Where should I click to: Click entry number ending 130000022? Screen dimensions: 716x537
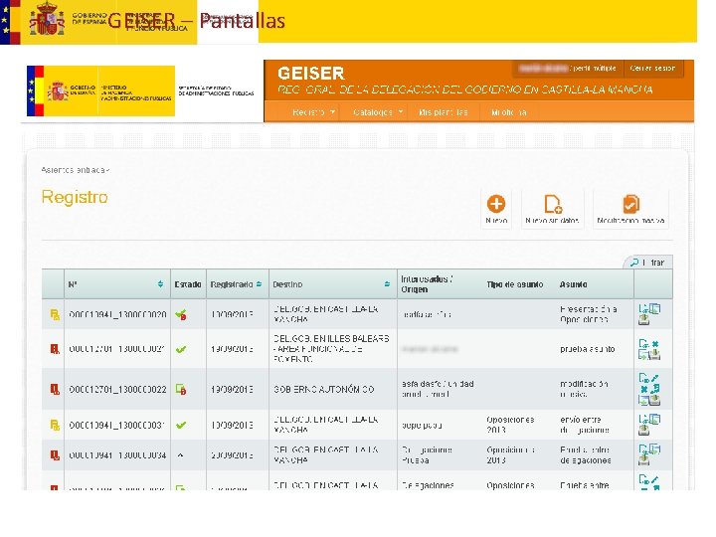pos(117,390)
